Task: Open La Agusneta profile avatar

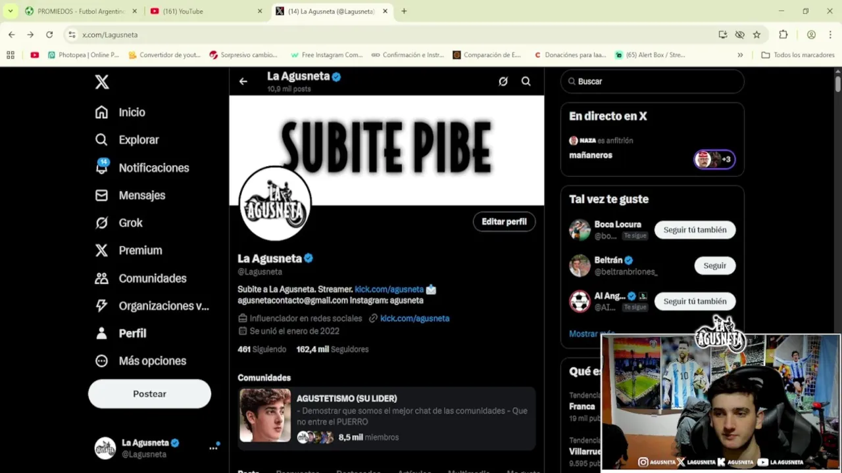Action: (x=275, y=203)
